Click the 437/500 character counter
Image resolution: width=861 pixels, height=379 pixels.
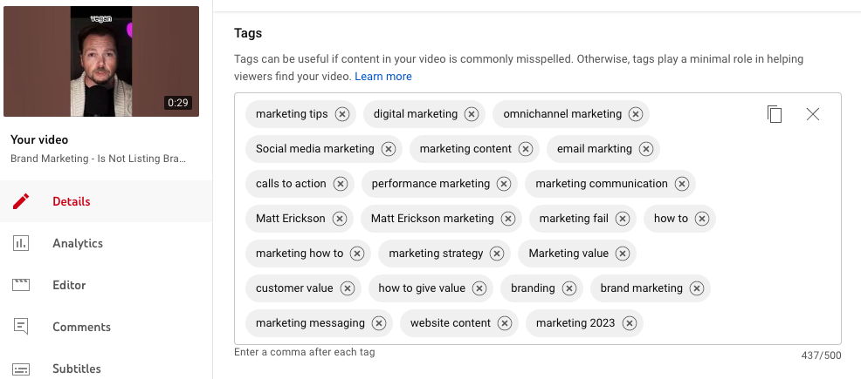[x=821, y=355]
